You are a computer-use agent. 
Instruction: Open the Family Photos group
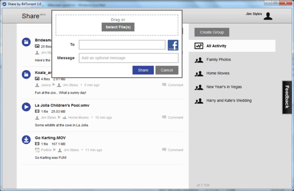click(219, 60)
